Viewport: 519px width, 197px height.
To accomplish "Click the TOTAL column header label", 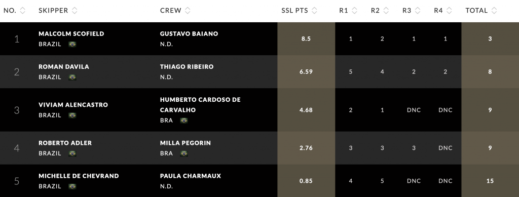I will [x=476, y=11].
